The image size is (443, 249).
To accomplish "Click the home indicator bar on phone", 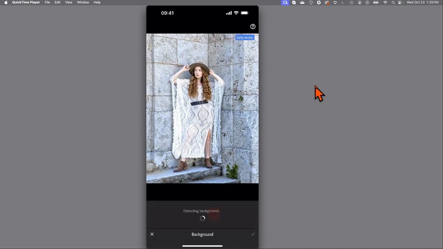I will tap(202, 246).
